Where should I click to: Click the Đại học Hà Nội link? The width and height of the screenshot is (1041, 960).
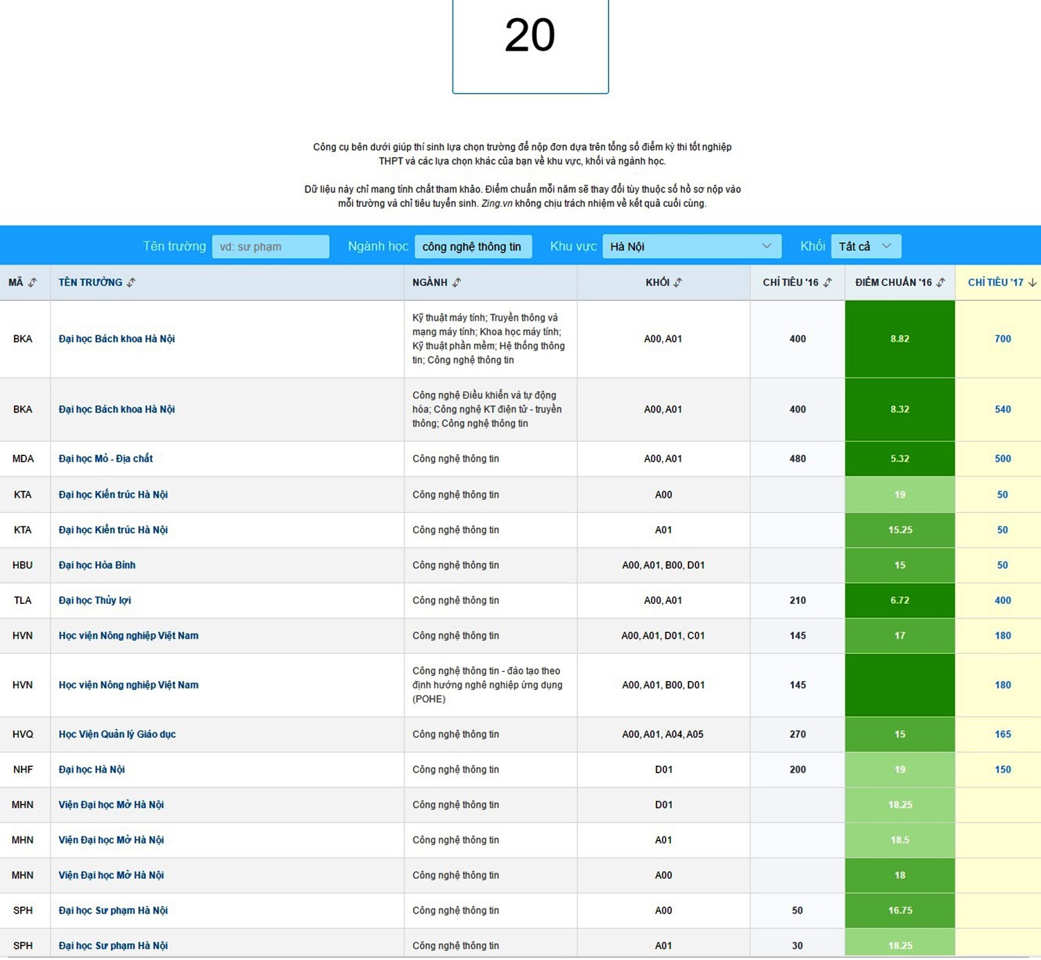[92, 770]
